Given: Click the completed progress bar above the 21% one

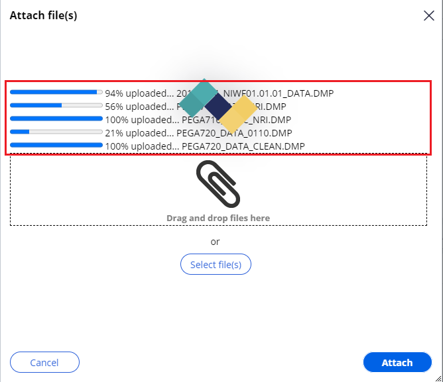Looking at the screenshot, I should (56, 119).
